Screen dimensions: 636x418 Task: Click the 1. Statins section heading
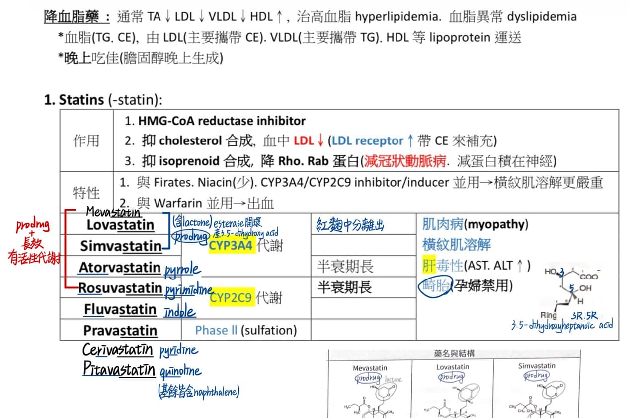click(103, 100)
